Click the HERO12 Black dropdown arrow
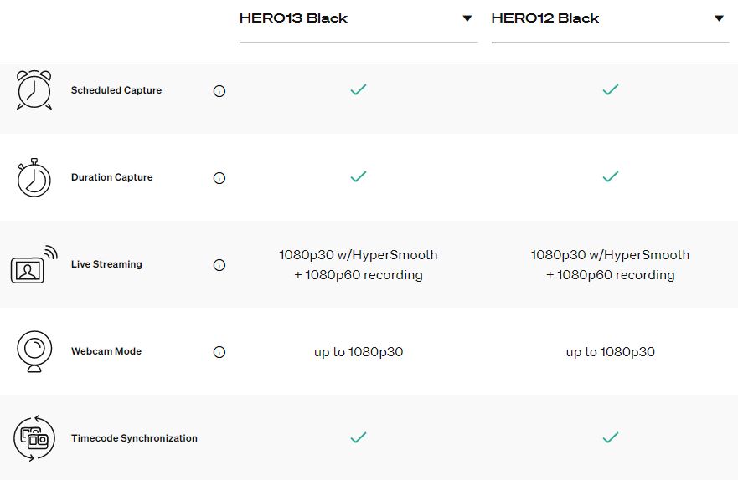The image size is (738, 480). point(719,18)
